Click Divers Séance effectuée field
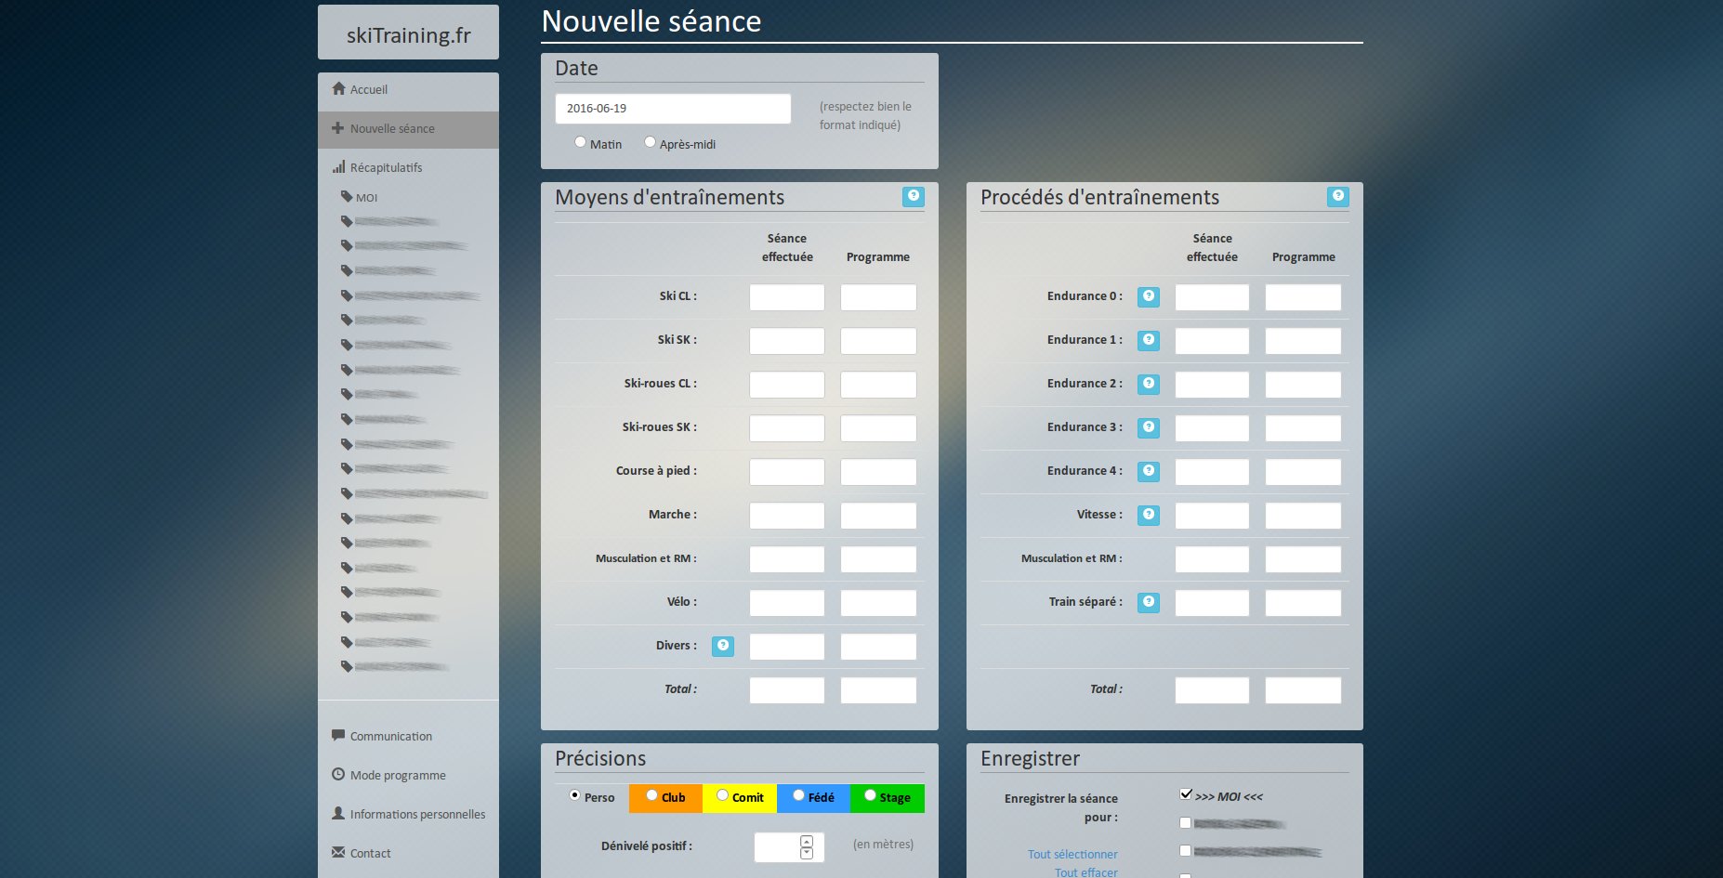Image resolution: width=1723 pixels, height=878 pixels. [x=786, y=647]
